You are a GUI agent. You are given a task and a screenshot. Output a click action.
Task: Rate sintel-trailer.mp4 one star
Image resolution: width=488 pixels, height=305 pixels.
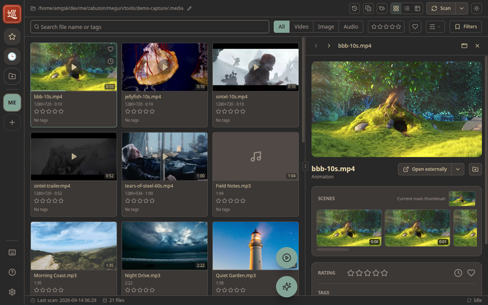tap(37, 201)
